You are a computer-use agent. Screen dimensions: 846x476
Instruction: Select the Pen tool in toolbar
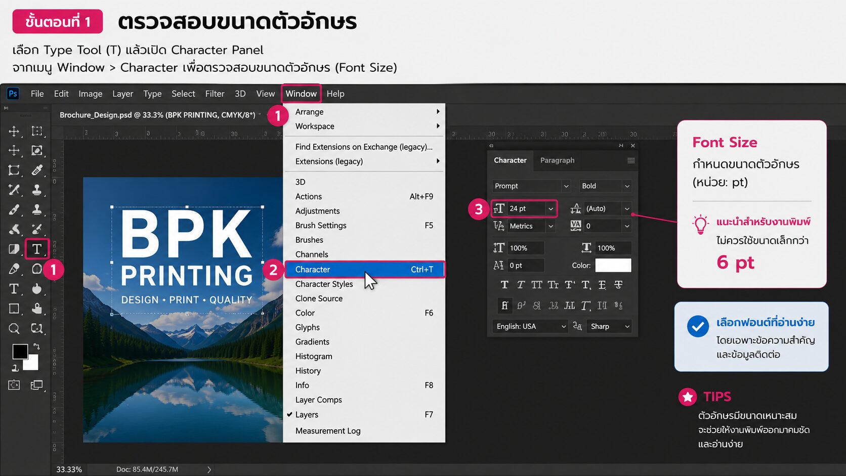[x=14, y=269]
